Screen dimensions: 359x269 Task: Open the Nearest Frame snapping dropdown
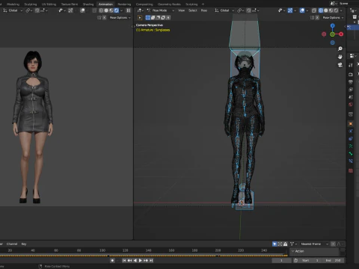tap(314, 244)
